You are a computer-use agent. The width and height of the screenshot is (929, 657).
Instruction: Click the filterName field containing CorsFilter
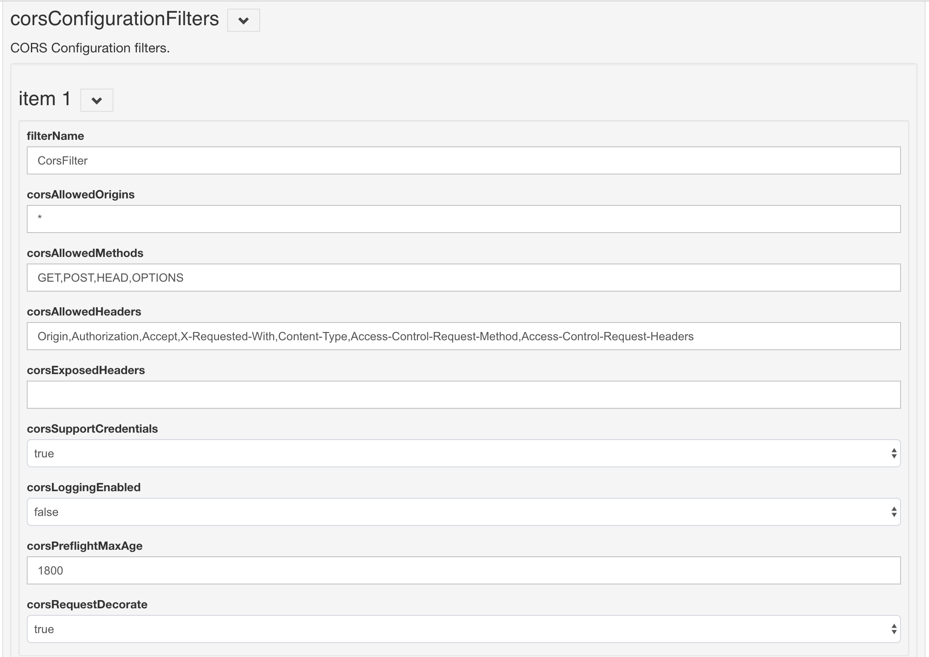463,160
